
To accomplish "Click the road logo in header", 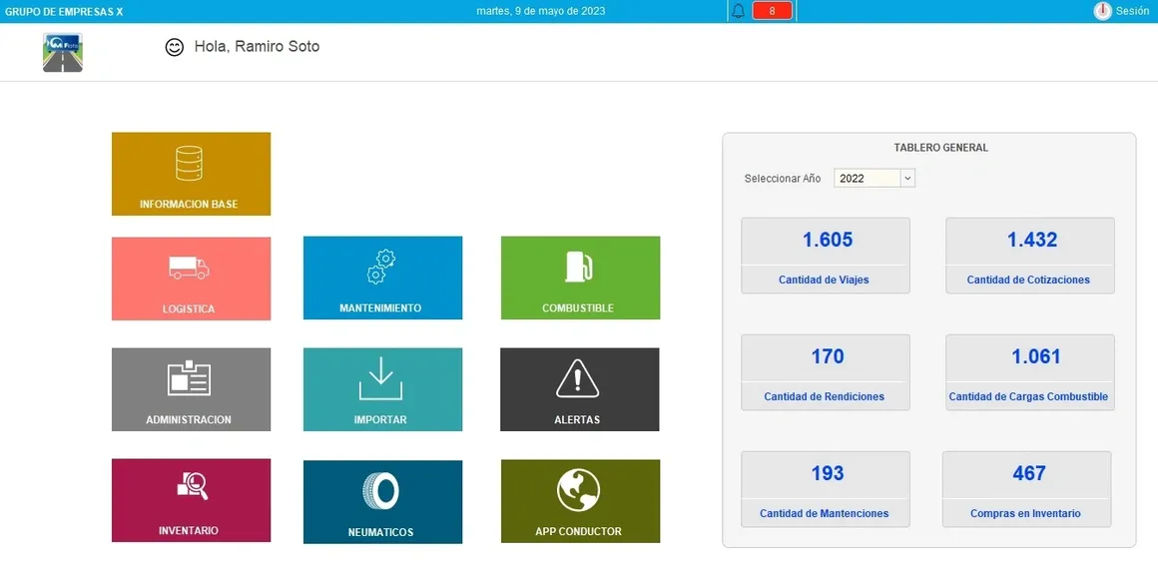I will pos(63,53).
